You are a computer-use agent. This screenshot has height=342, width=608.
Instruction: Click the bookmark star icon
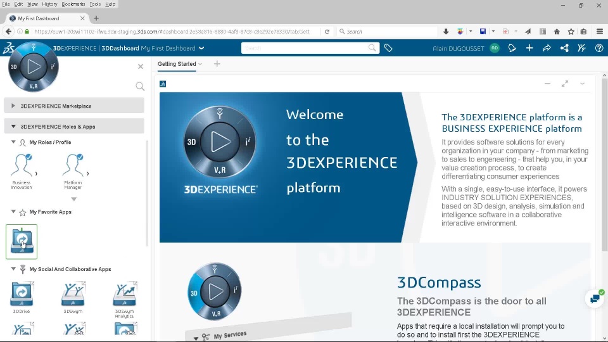pyautogui.click(x=571, y=32)
